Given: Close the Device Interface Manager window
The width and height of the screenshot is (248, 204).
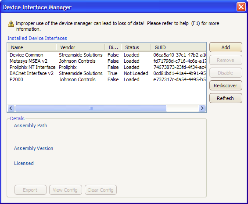Looking at the screenshot, I should pos(241,7).
